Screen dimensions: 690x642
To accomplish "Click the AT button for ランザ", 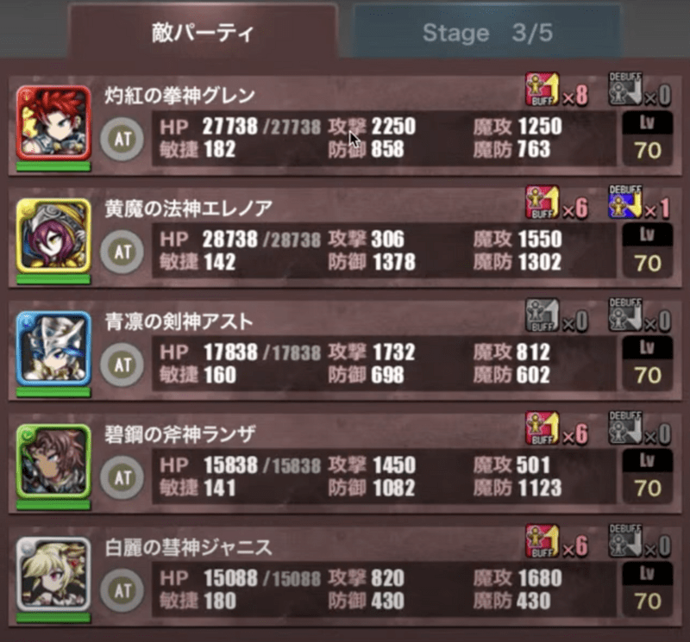I will 122,477.
